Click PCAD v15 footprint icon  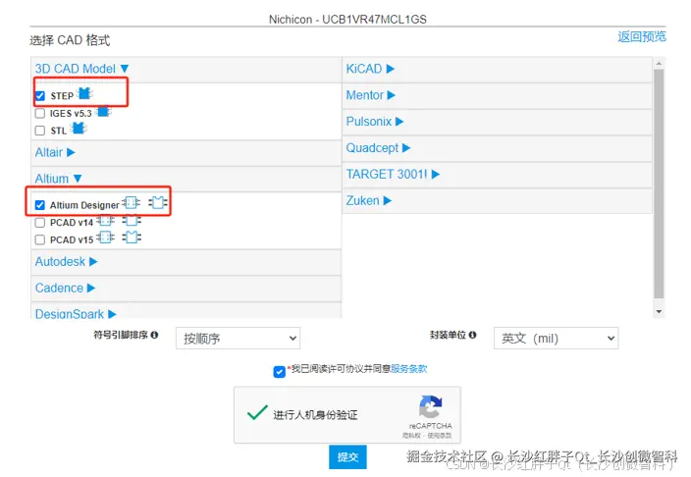(132, 238)
